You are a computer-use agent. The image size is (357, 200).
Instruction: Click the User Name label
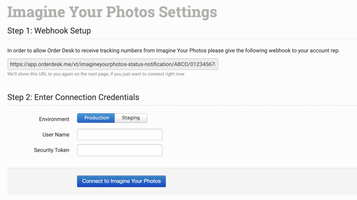(56, 135)
